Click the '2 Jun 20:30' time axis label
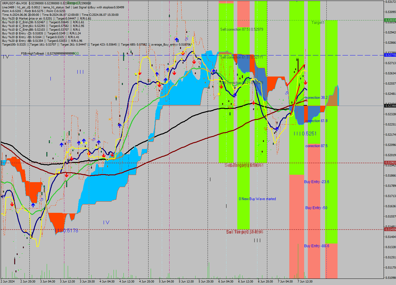 [28, 282]
